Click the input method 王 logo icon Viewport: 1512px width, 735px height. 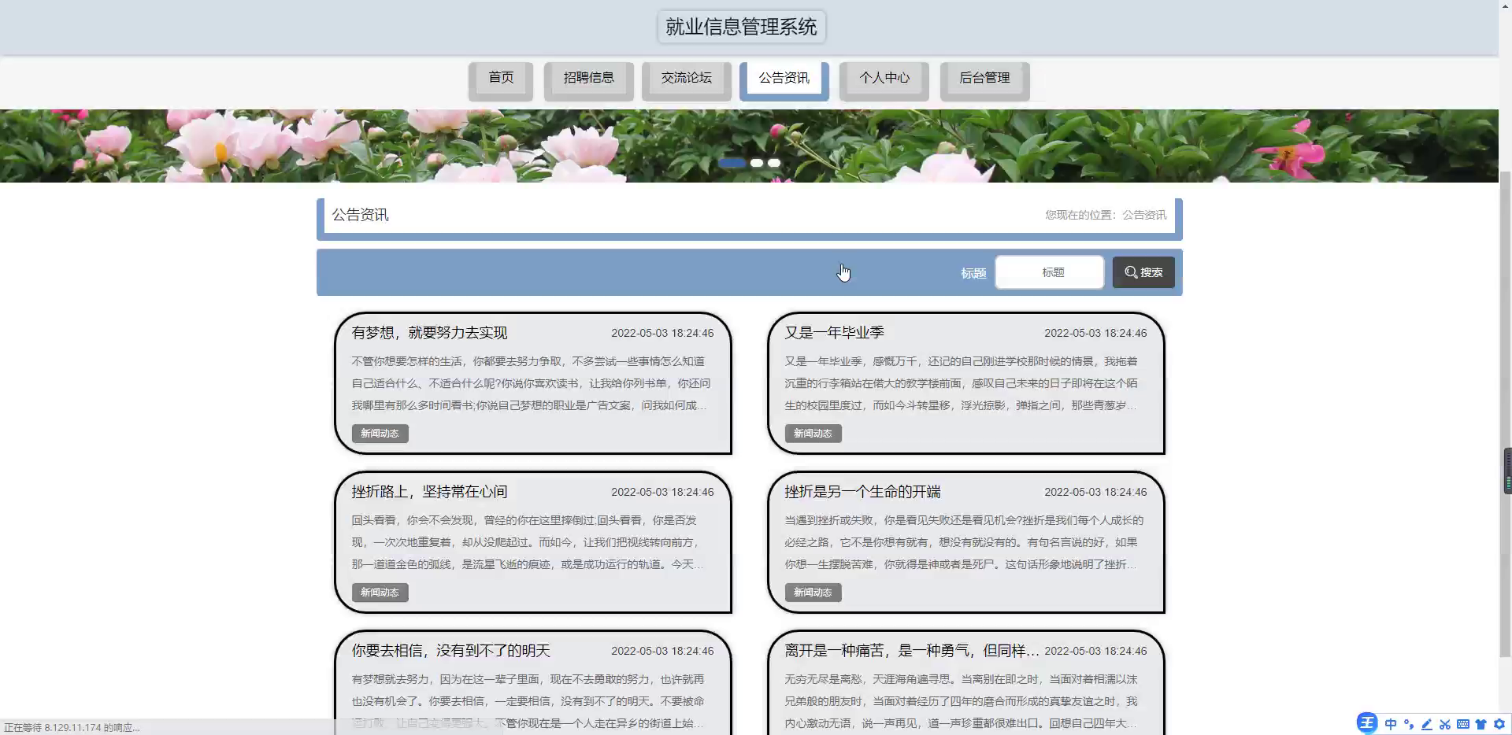(1366, 723)
